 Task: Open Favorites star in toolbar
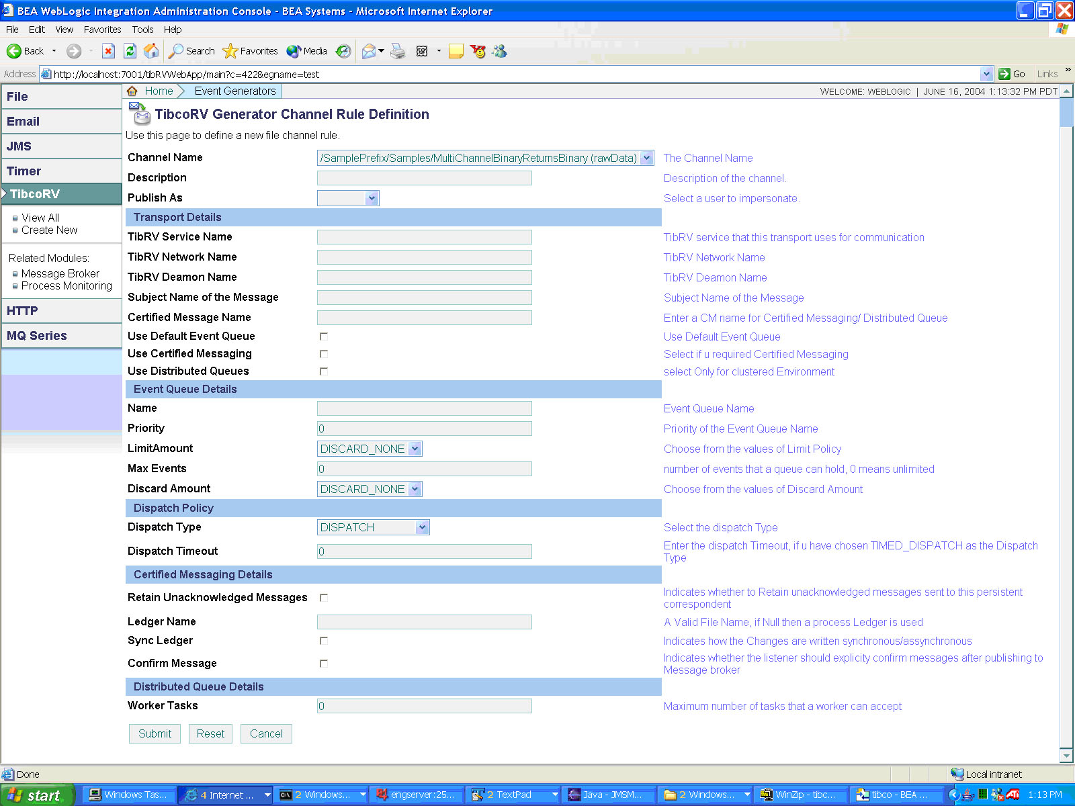coord(250,51)
